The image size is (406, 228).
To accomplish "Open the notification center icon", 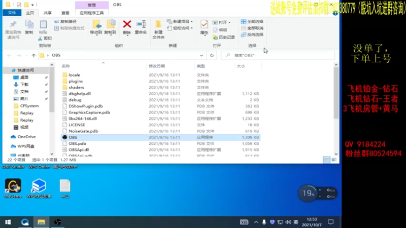I will (331, 222).
